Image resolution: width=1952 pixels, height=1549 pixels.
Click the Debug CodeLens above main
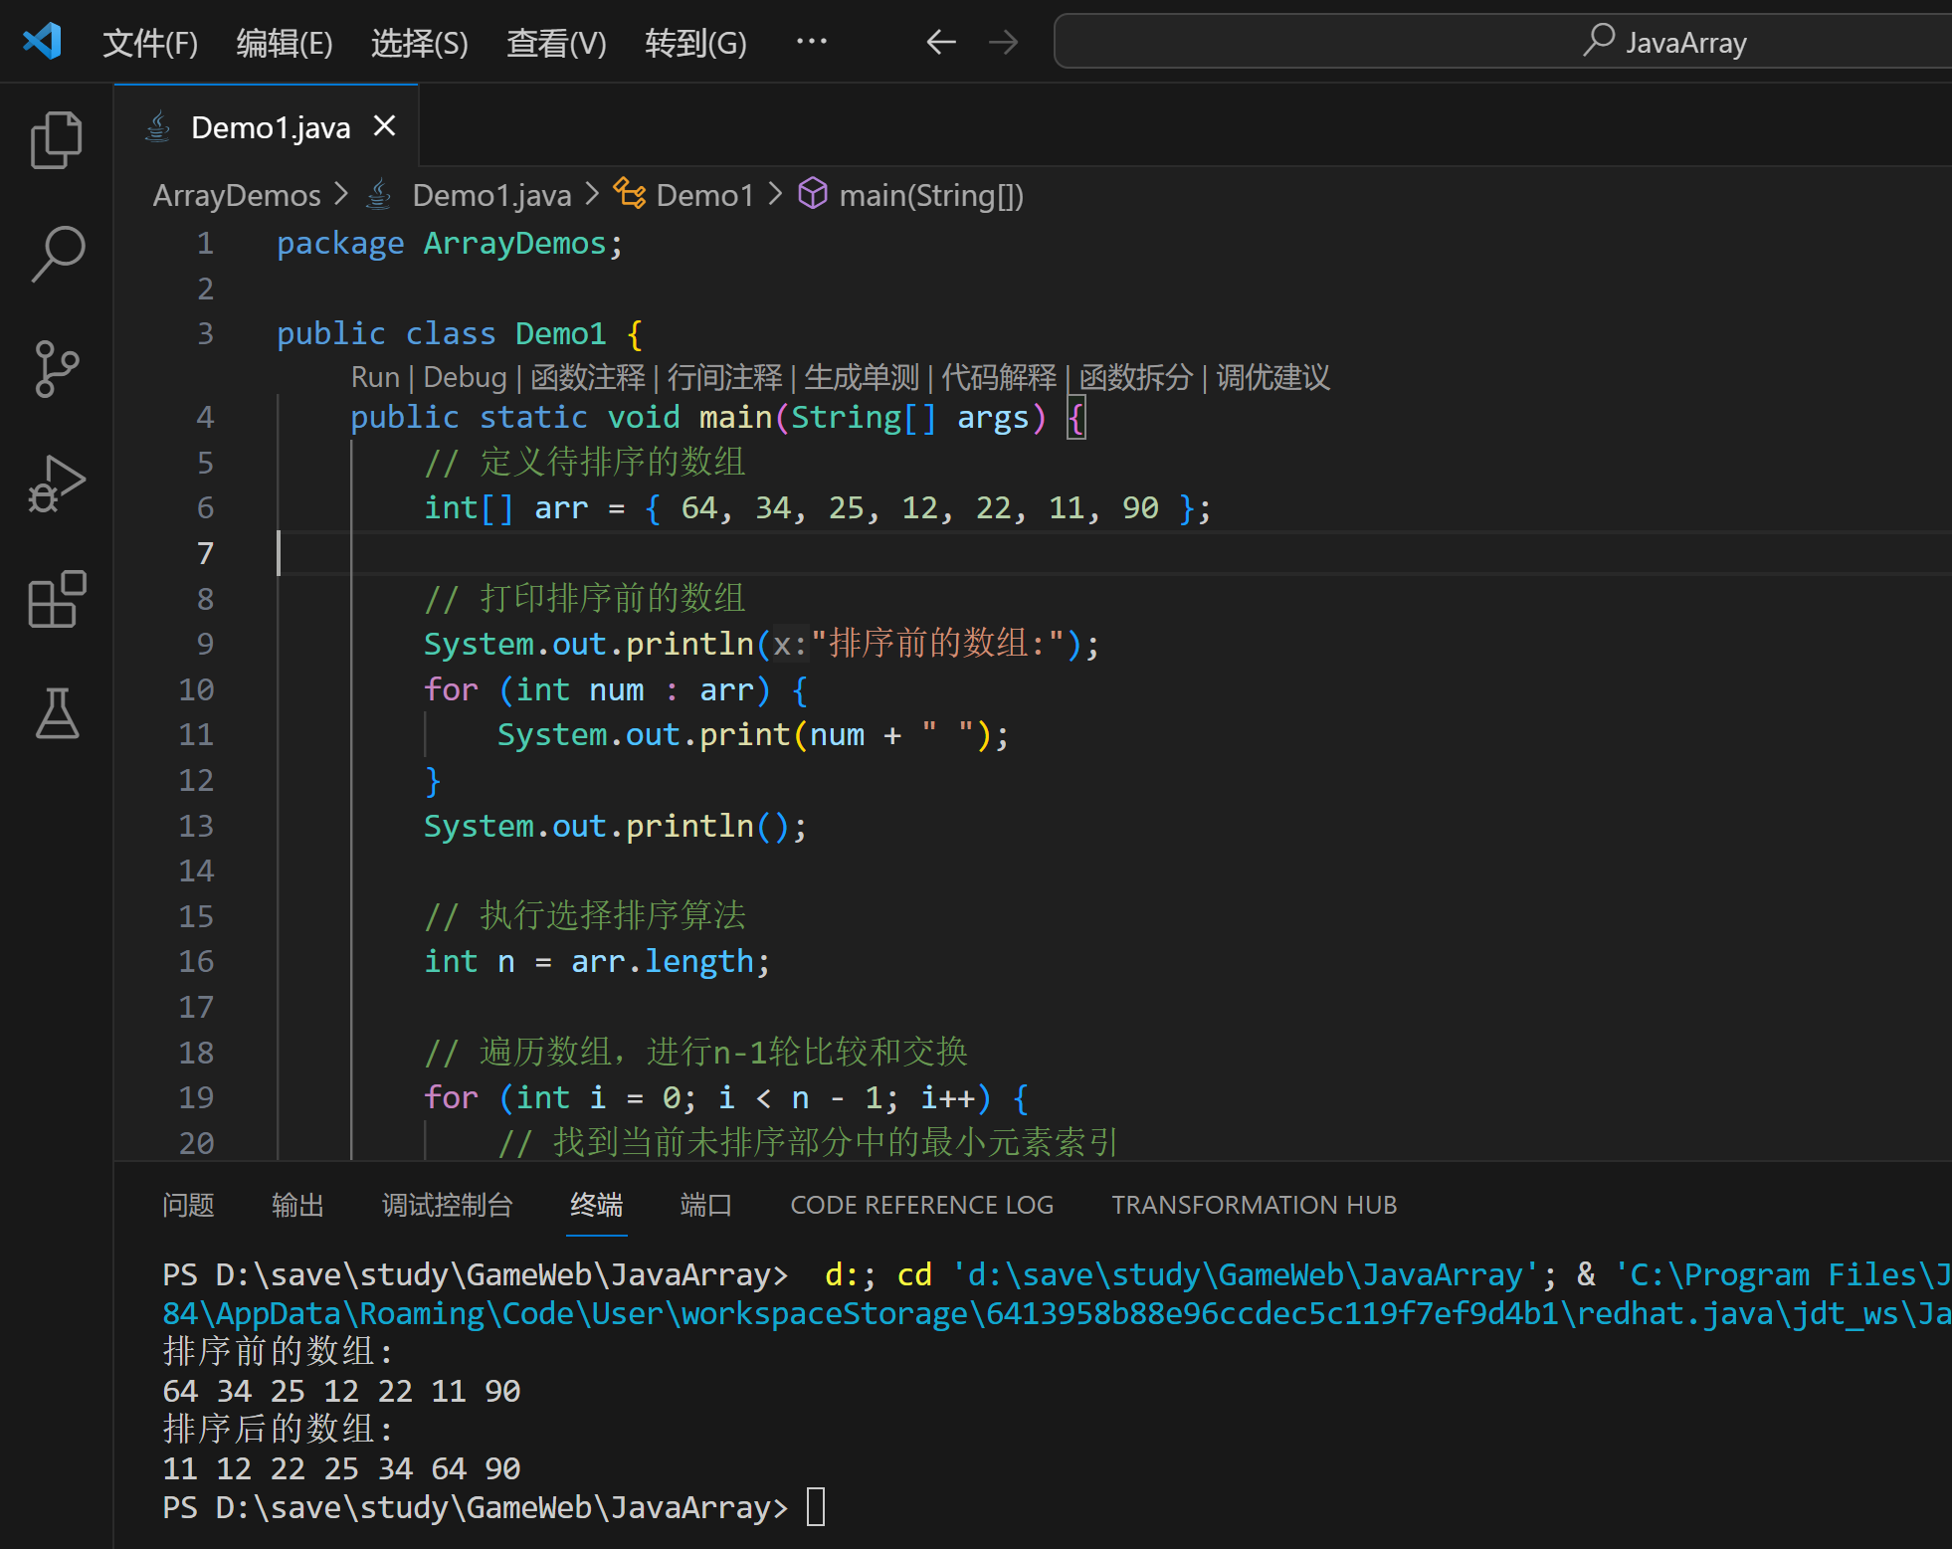tap(465, 377)
